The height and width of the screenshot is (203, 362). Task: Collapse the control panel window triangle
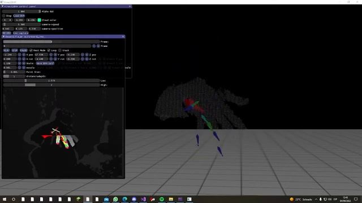[2, 6]
